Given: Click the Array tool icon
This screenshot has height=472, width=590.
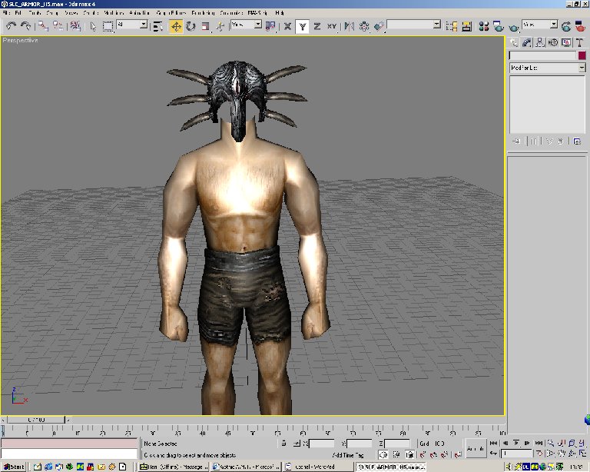Looking at the screenshot, I should 364,26.
